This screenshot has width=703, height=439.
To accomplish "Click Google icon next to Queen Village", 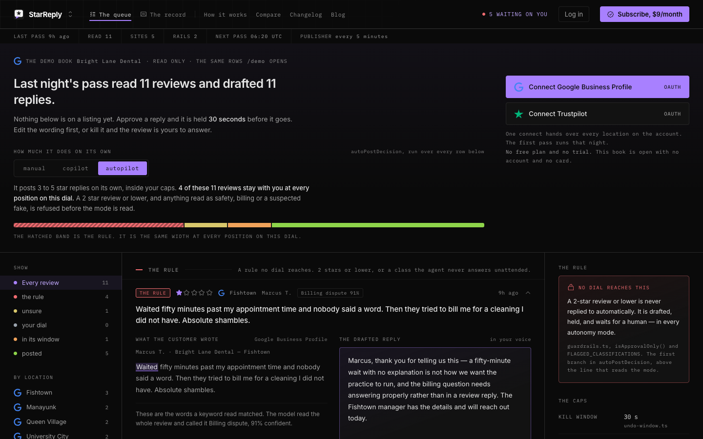I will (x=18, y=422).
